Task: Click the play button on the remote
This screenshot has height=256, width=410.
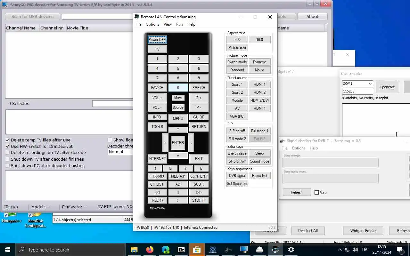Action: click(x=178, y=200)
